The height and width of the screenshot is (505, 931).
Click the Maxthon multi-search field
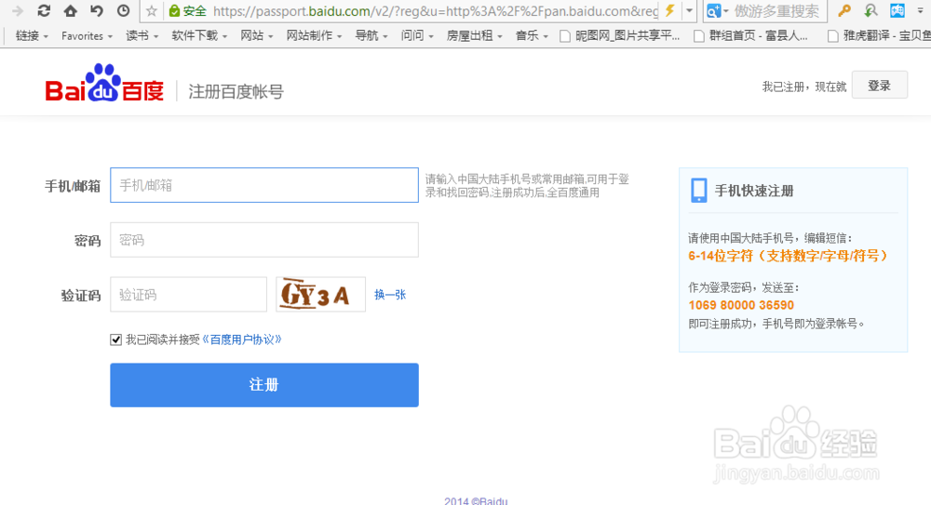[776, 10]
